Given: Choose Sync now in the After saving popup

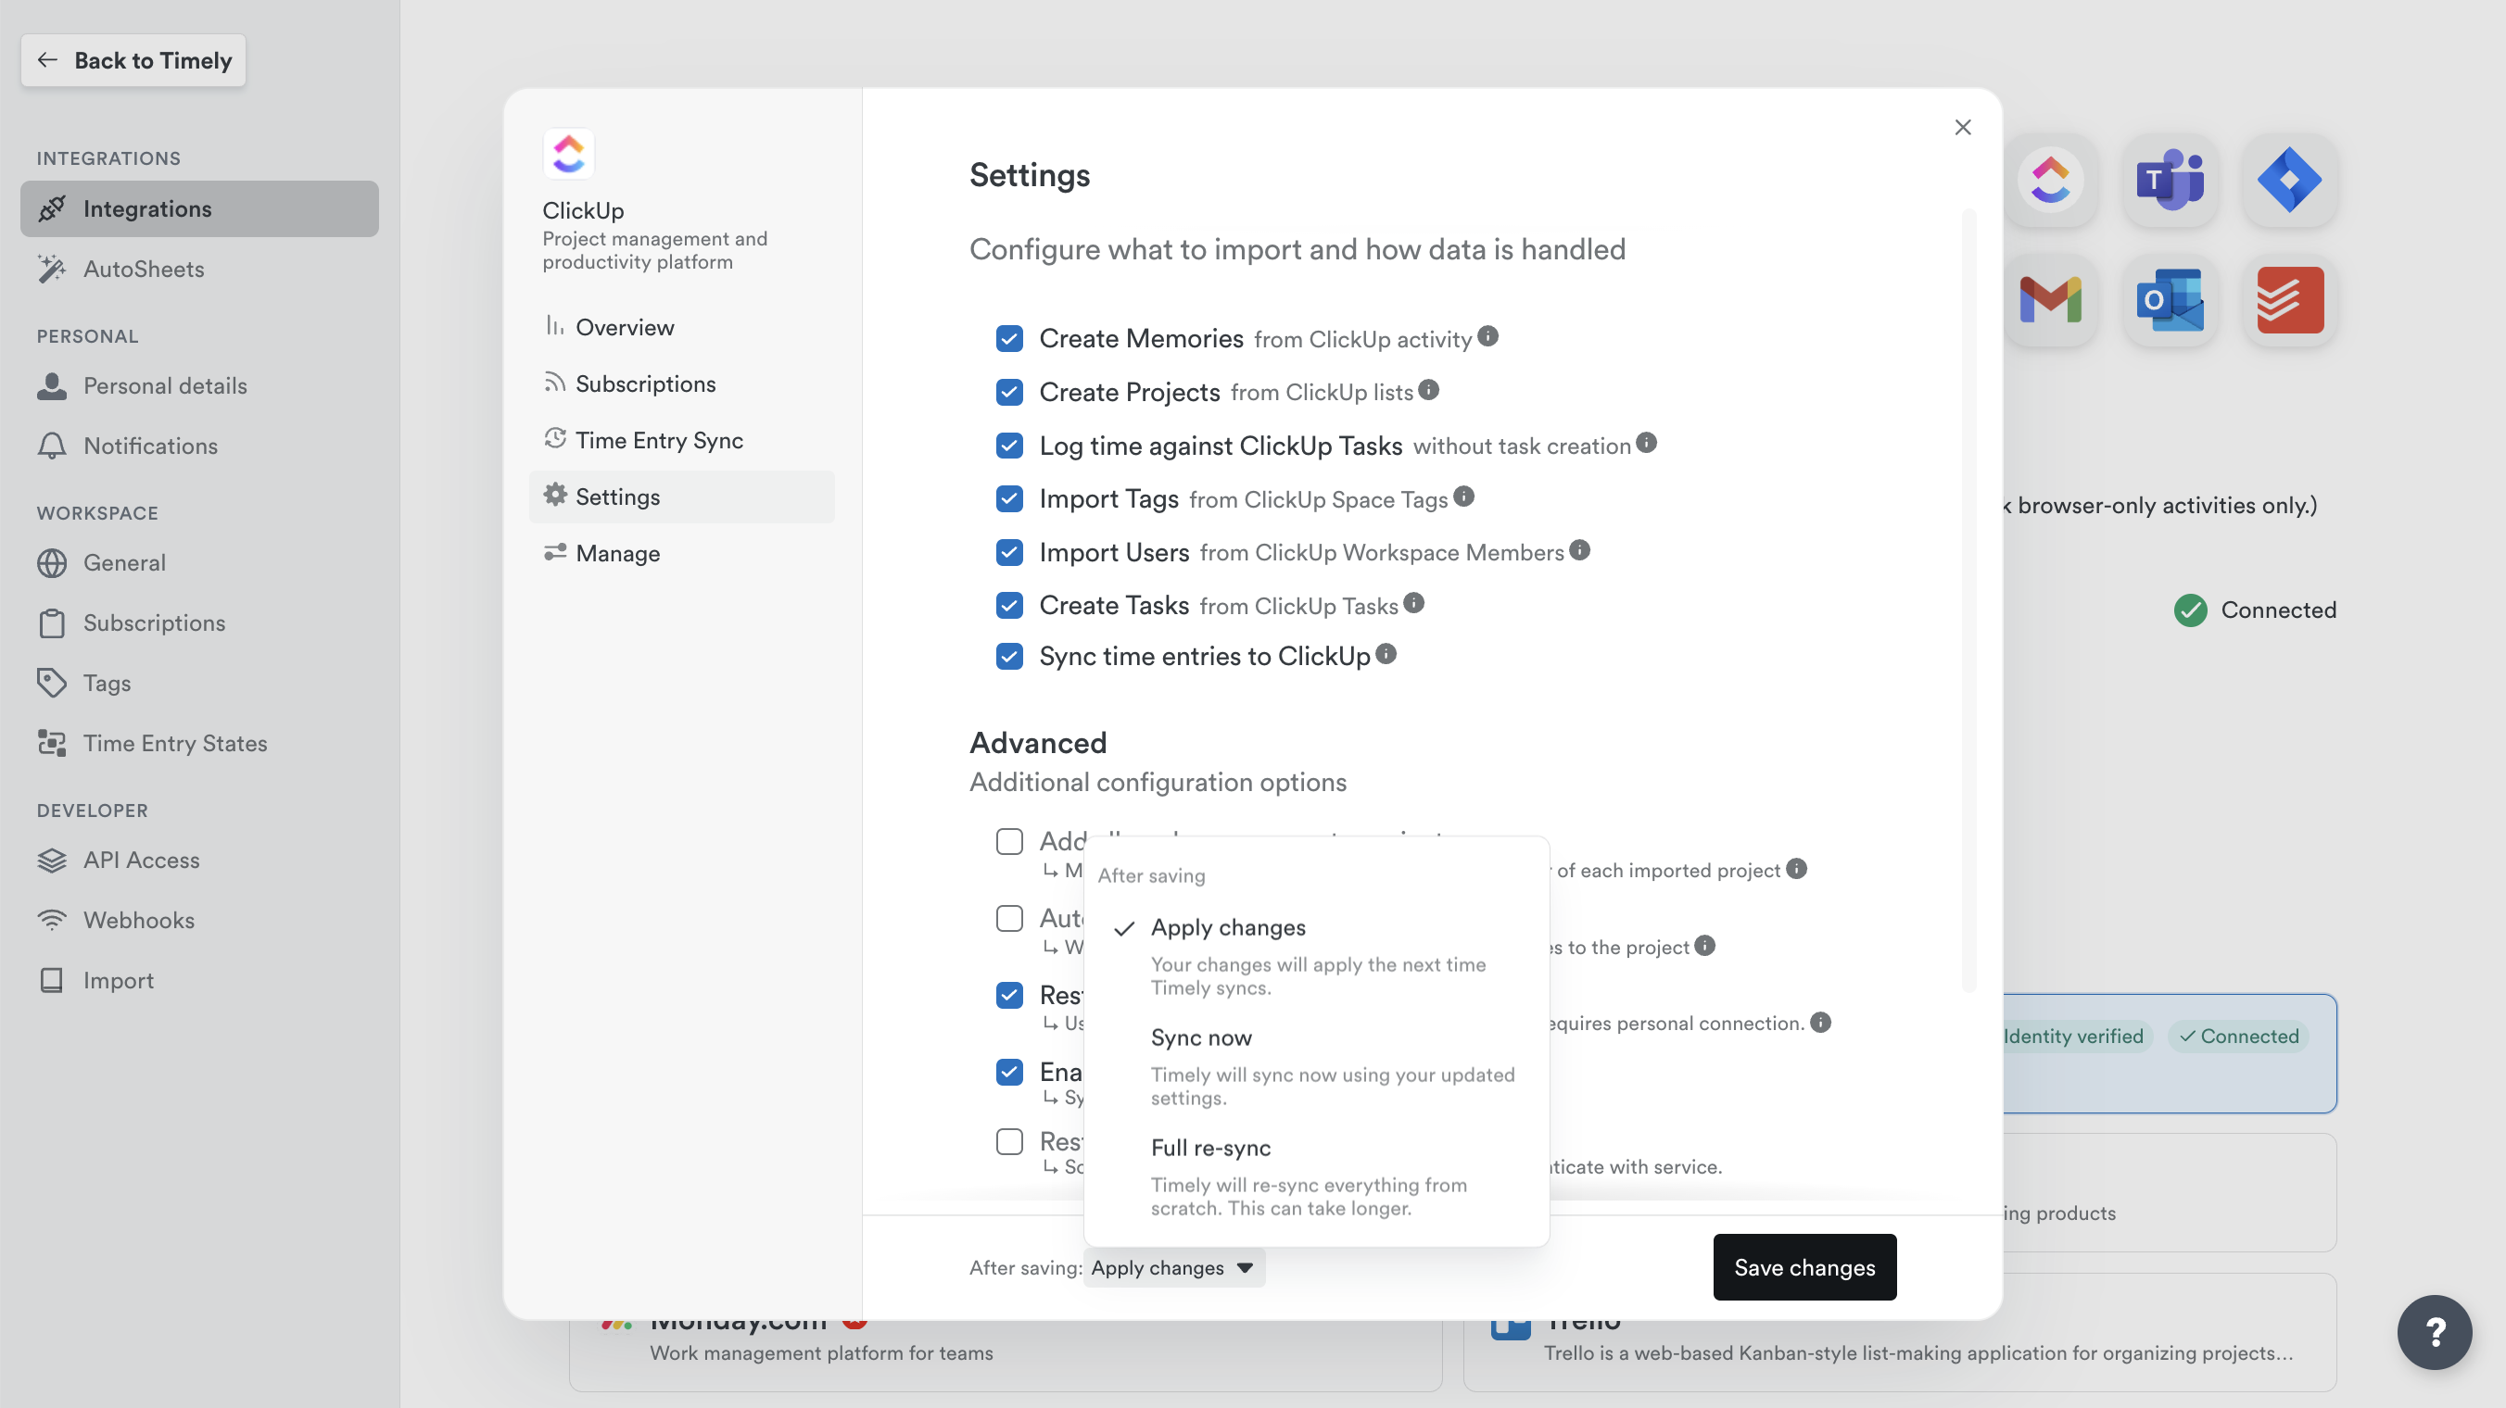Looking at the screenshot, I should click(1201, 1037).
